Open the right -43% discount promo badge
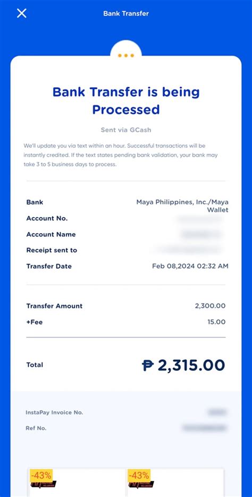This screenshot has height=497, width=252. pyautogui.click(x=139, y=475)
